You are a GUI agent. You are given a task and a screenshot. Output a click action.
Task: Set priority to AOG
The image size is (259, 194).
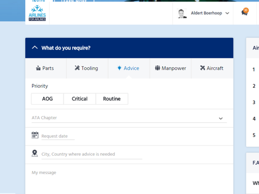48,99
